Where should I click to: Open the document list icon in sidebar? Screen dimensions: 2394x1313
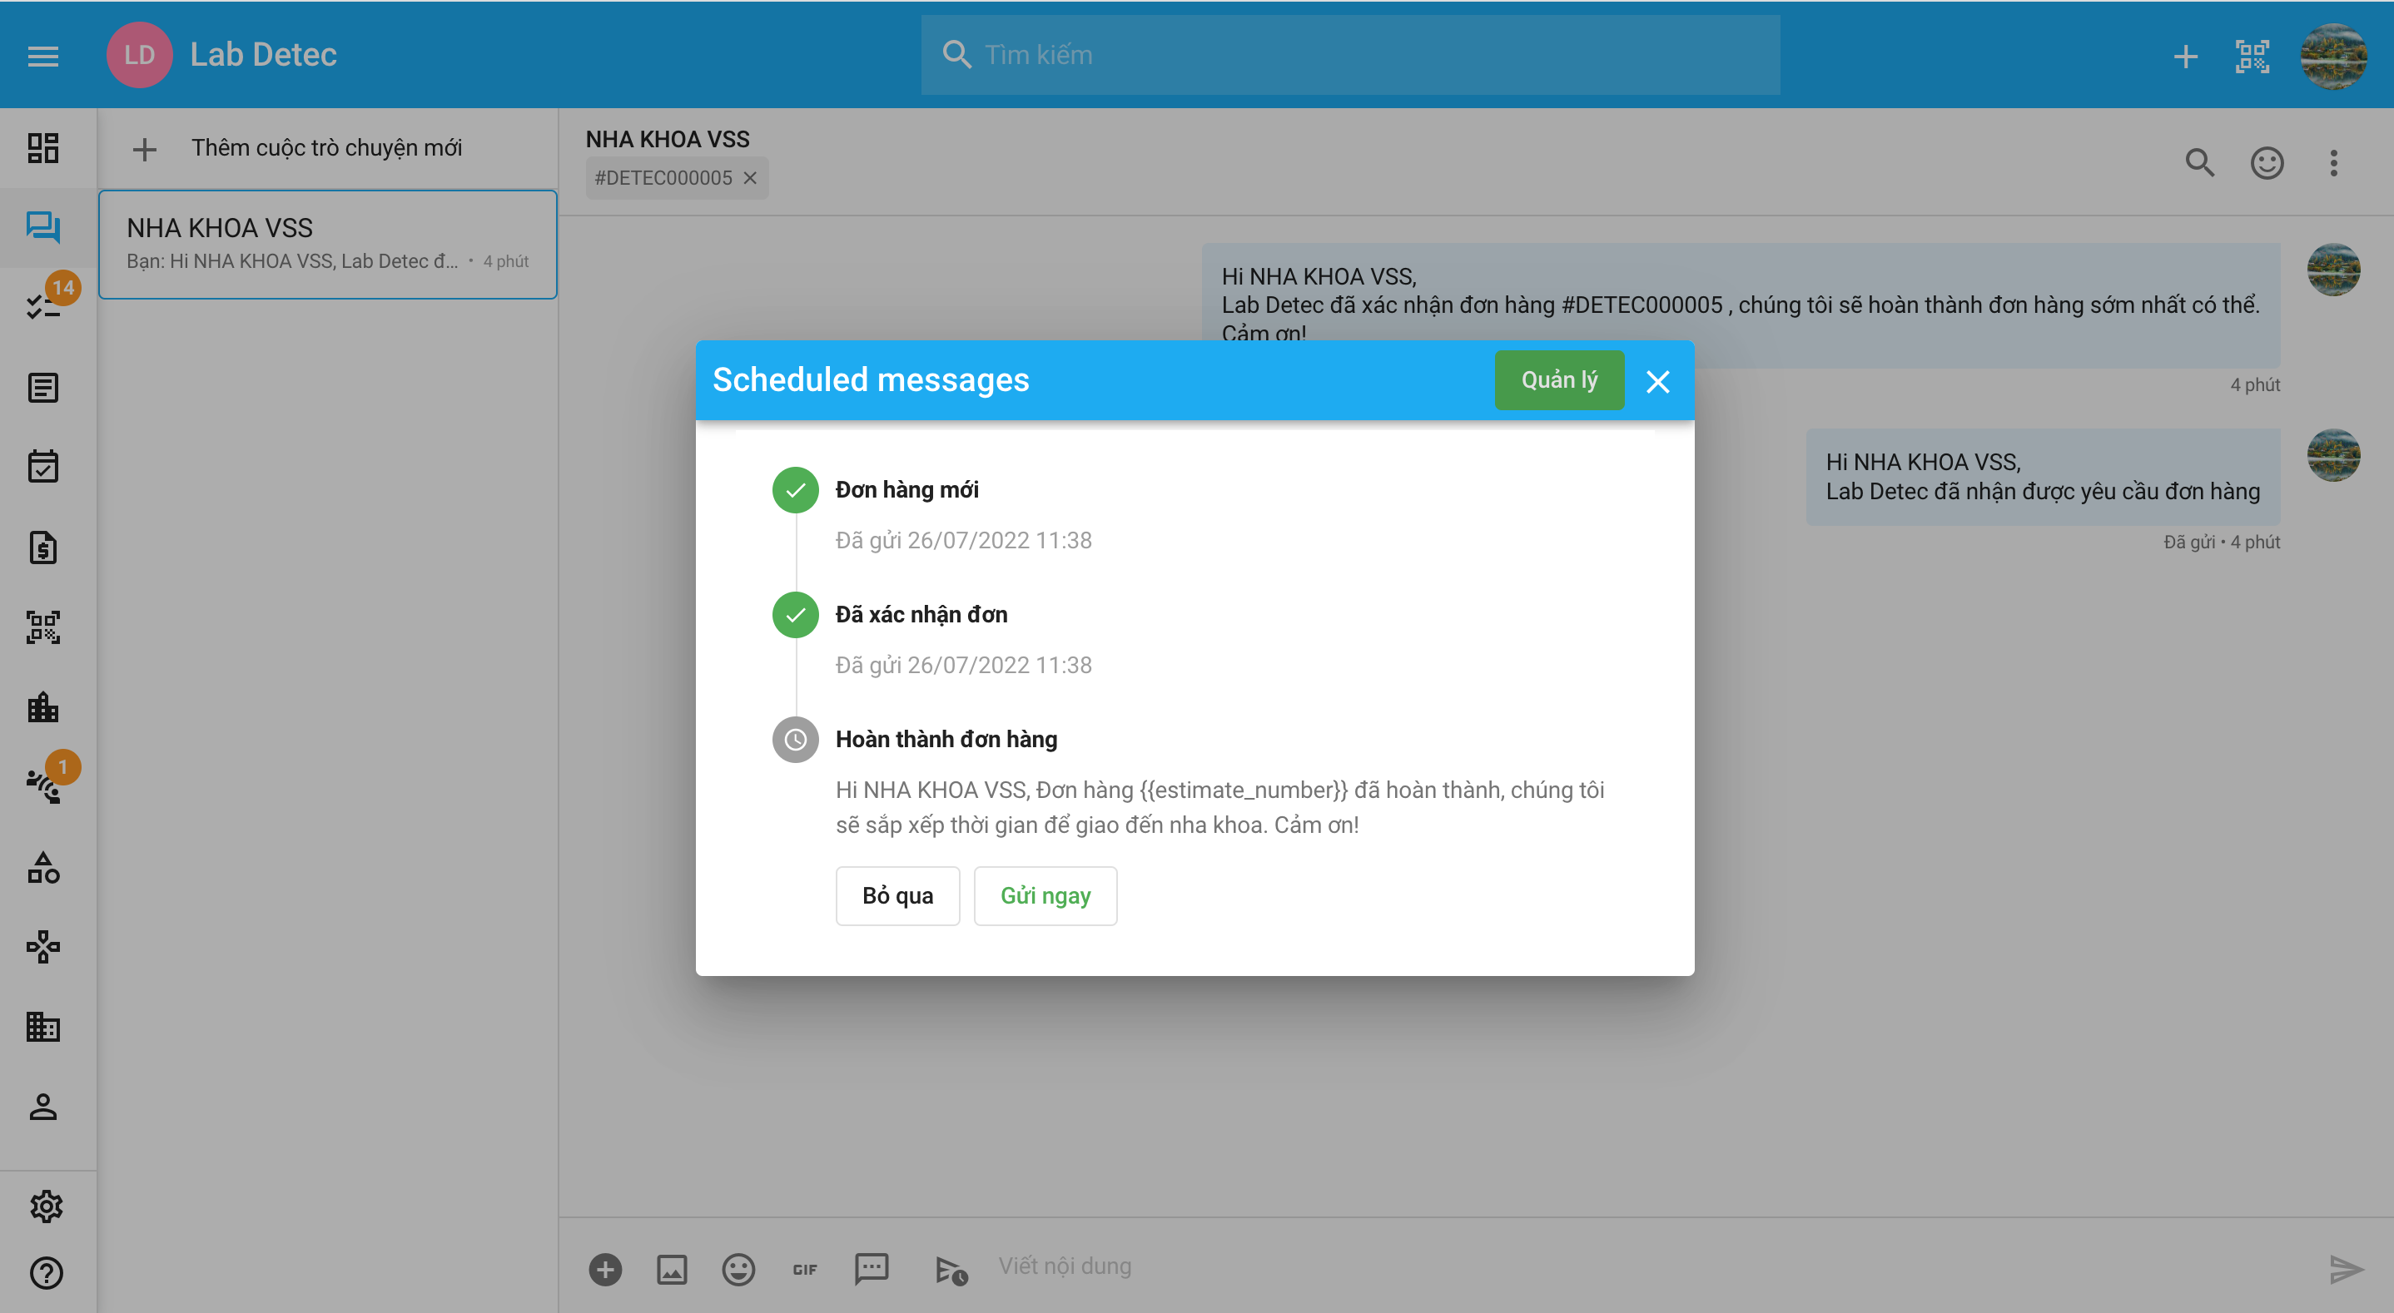(42, 388)
